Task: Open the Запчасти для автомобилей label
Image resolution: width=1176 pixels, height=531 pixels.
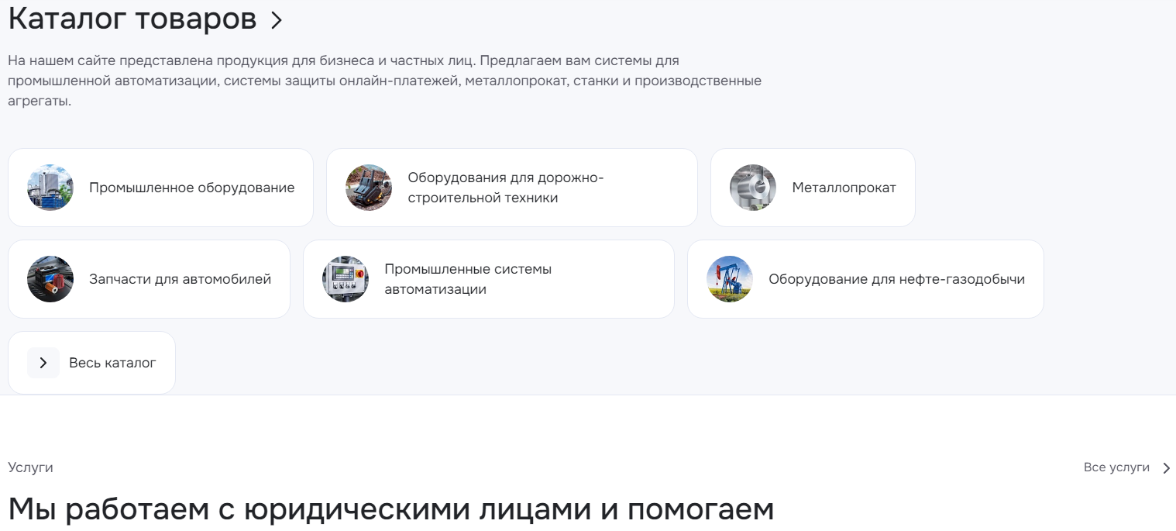Action: [x=181, y=279]
